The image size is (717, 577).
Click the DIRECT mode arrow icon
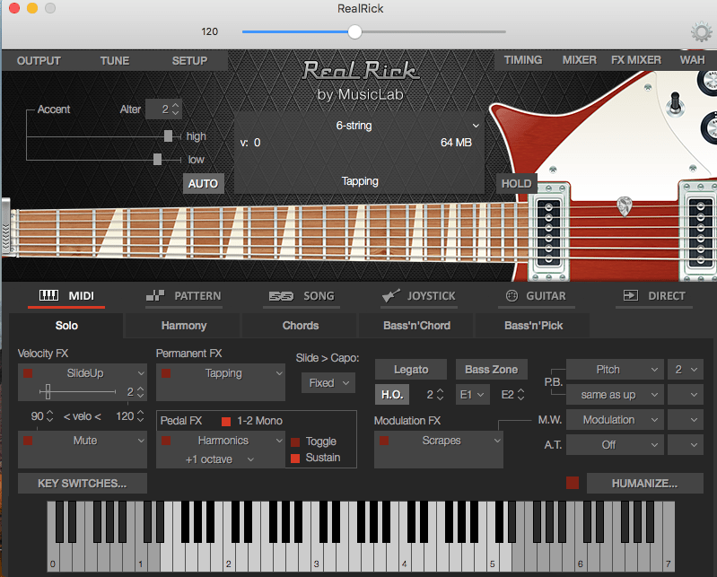pyautogui.click(x=631, y=295)
